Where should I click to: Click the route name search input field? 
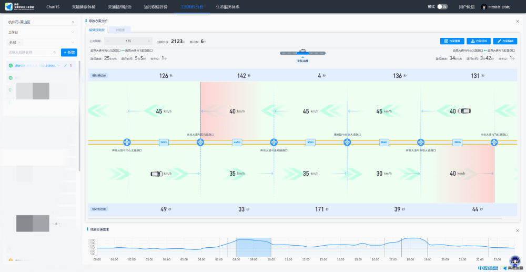[31, 52]
